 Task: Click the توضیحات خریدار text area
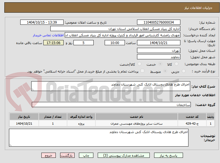click(99, 138)
